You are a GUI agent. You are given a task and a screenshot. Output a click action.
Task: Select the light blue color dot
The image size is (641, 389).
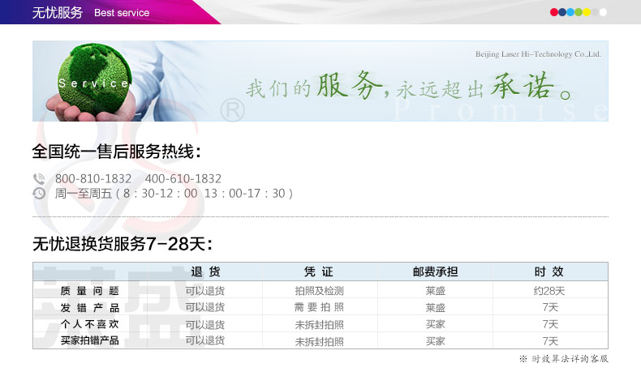click(x=570, y=12)
